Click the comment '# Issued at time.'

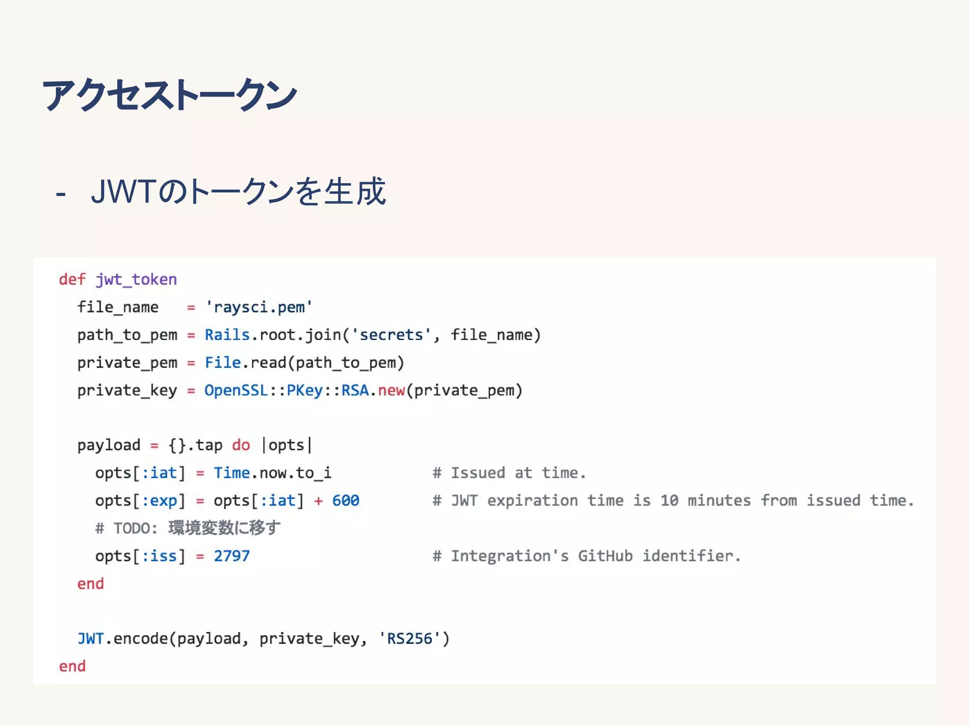(x=509, y=473)
